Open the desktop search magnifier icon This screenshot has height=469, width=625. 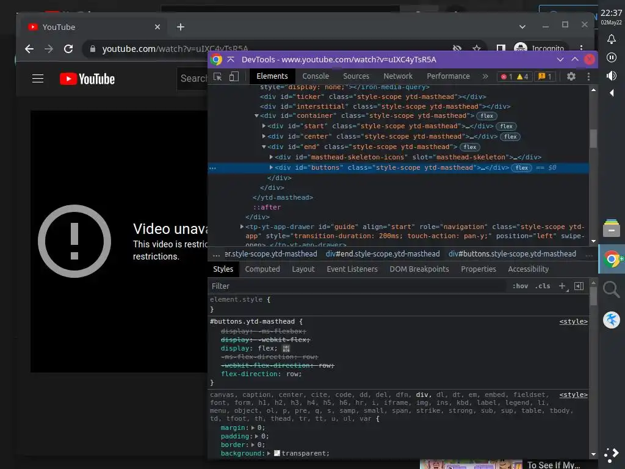click(x=611, y=289)
